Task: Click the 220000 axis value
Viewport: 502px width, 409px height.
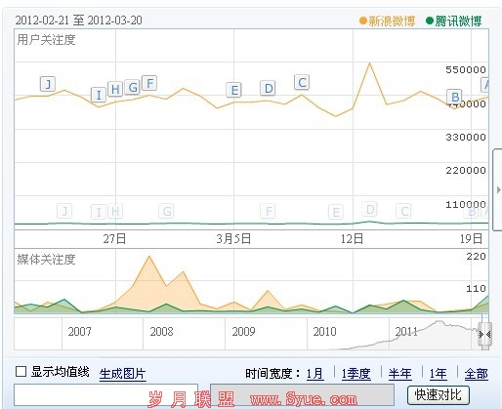Action: coord(466,170)
